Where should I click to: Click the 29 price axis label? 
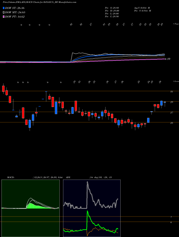(171, 102)
